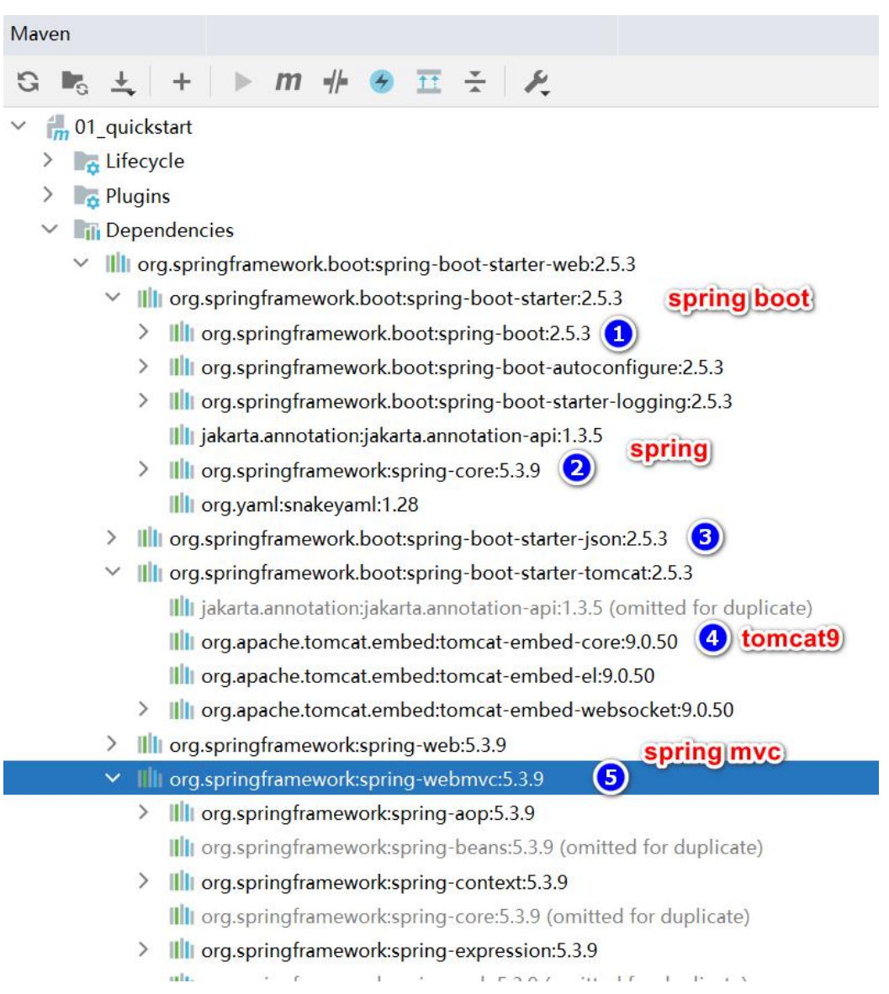
Task: Collapse selected spring-webmvc:5.3.9 node
Action: [113, 778]
